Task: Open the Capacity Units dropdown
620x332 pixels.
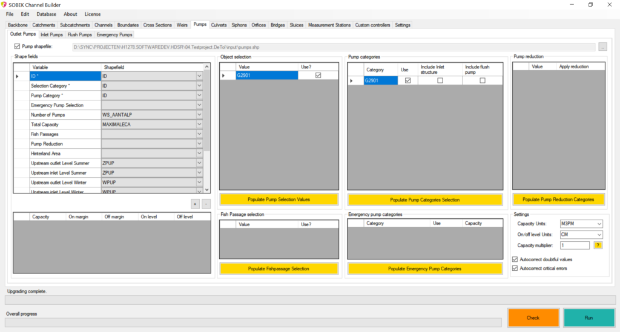Action: 598,224
